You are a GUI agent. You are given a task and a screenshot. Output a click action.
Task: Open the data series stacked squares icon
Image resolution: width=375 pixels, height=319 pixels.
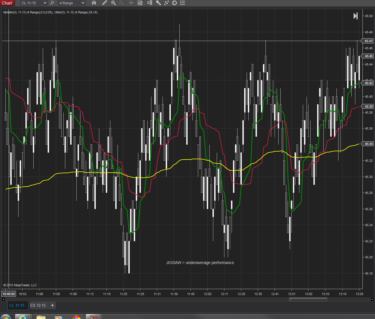click(158, 3)
